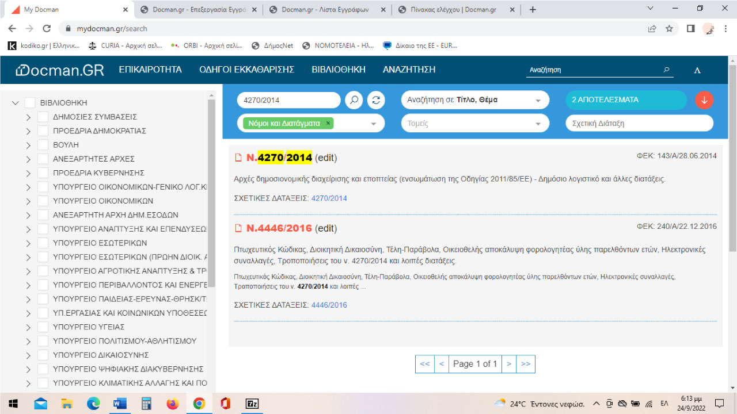Click edit next to N.4270/2014
This screenshot has width=737, height=414.
pyautogui.click(x=325, y=156)
